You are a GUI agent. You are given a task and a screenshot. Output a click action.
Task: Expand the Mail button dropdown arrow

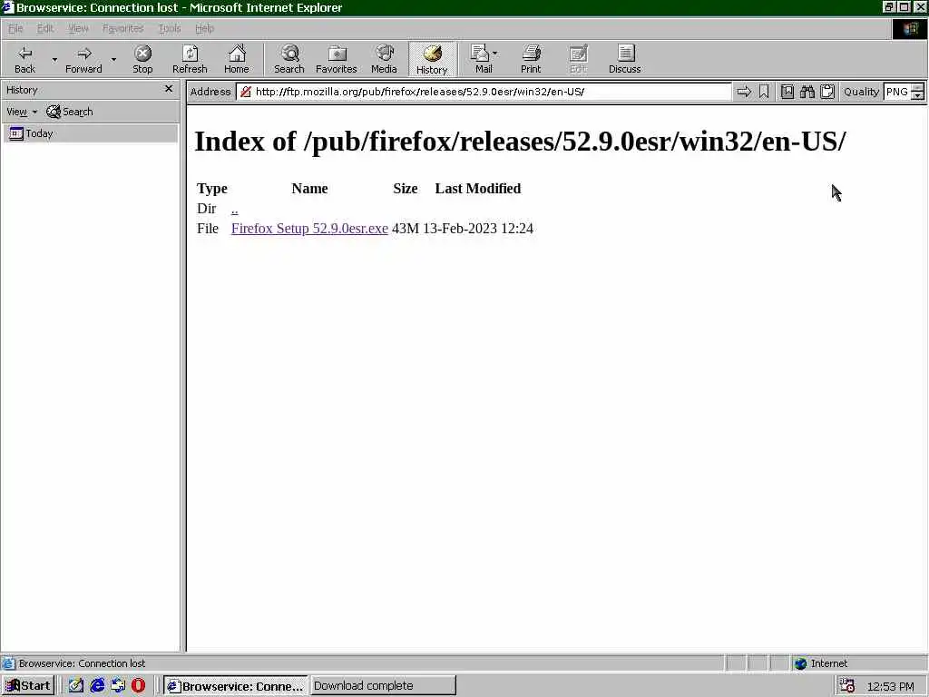[494, 54]
